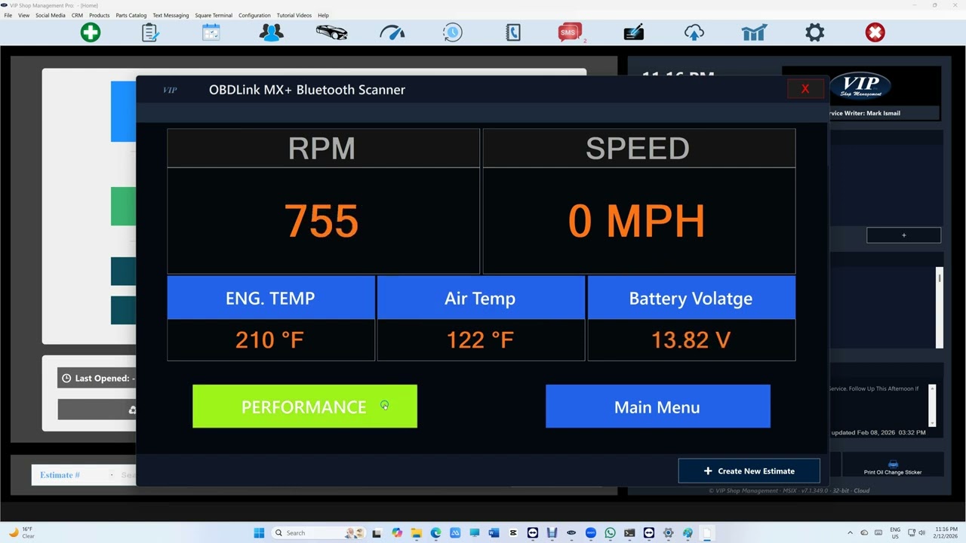Click the Main Menu button
This screenshot has height=543, width=966.
(x=658, y=406)
